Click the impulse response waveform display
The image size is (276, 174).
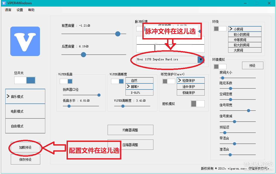point(170,44)
